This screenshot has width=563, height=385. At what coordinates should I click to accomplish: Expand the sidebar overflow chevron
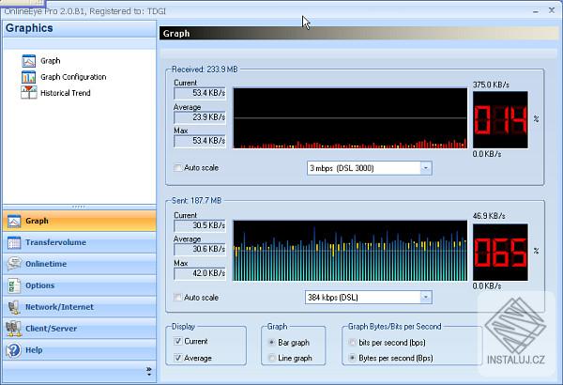coord(147,372)
